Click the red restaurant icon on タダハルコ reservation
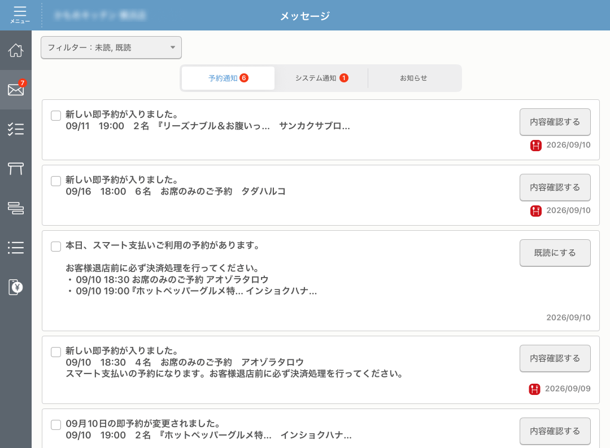The image size is (610, 448). coord(535,211)
